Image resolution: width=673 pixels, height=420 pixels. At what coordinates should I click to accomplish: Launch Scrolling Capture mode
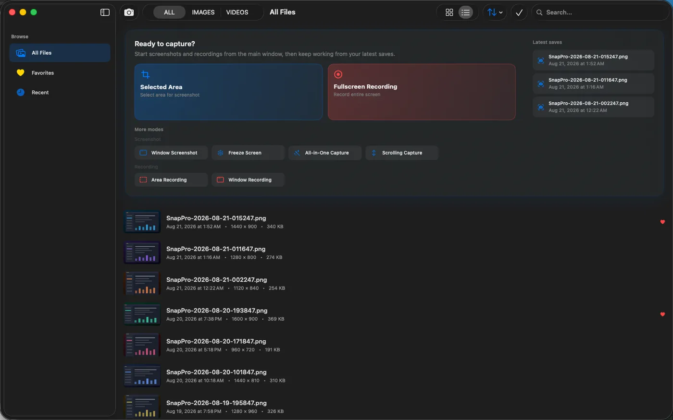[402, 153]
